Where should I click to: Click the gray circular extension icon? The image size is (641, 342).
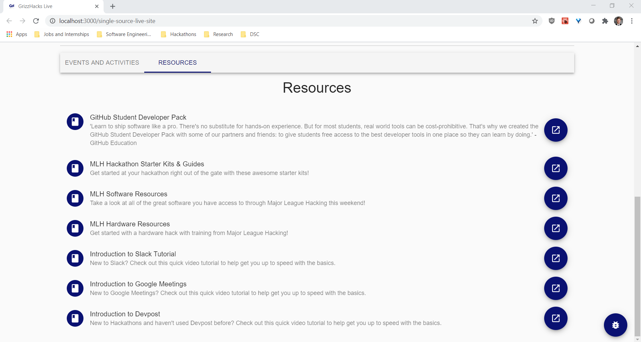592,21
